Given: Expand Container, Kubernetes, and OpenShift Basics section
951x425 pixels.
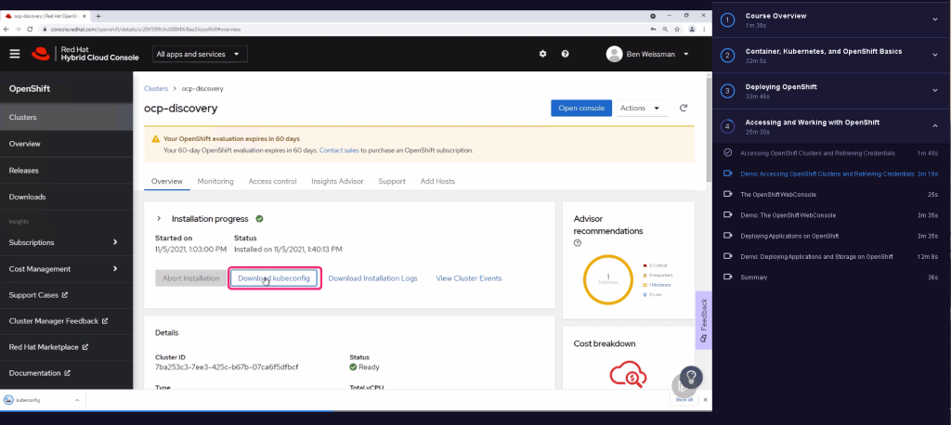Looking at the screenshot, I should click(x=934, y=55).
